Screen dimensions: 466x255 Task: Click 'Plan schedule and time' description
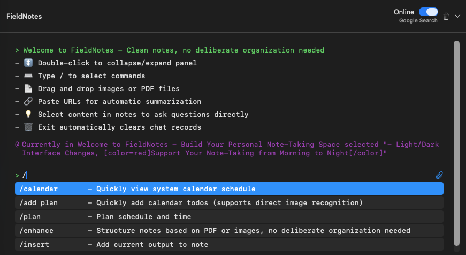click(x=143, y=216)
